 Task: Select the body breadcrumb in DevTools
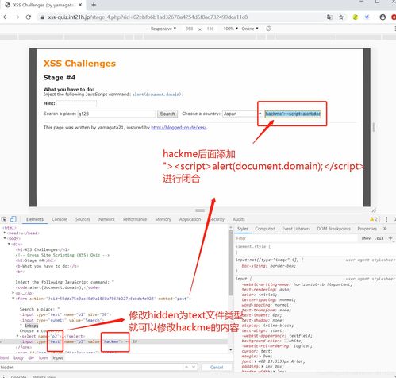click(18, 357)
